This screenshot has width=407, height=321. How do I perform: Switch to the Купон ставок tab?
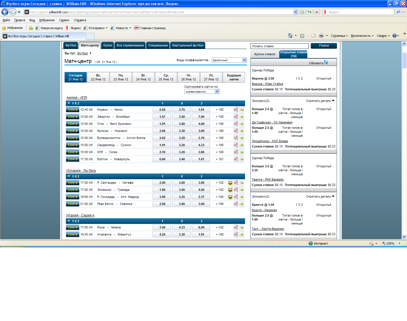point(265,54)
